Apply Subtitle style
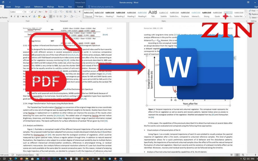Image resolution: width=258 pixels, height=161 pixels. point(164,14)
